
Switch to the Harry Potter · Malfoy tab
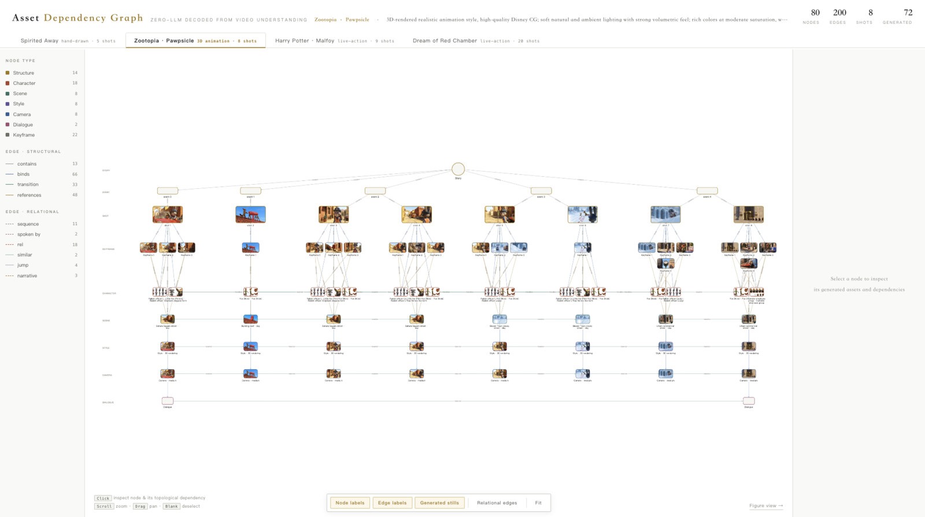click(x=335, y=41)
